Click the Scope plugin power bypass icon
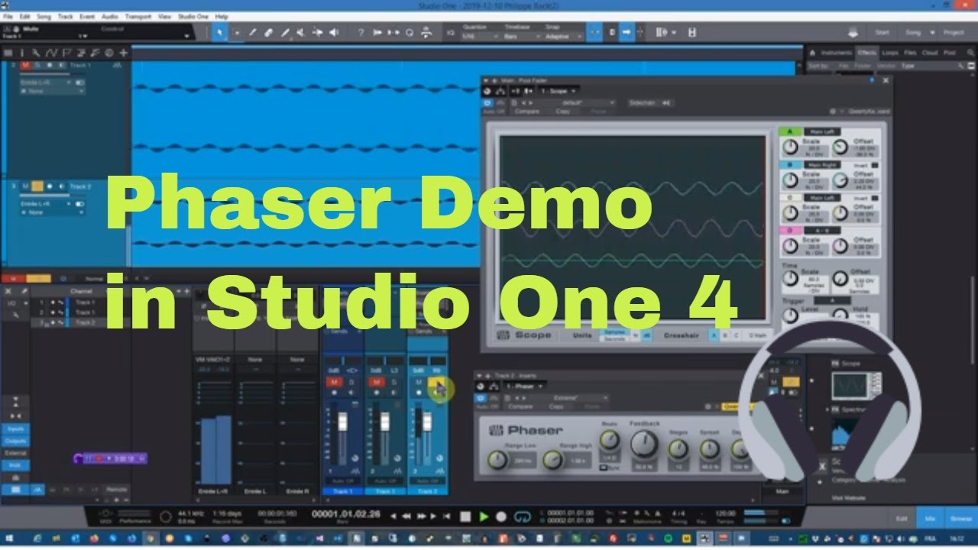The height and width of the screenshot is (550, 978). pos(488,102)
